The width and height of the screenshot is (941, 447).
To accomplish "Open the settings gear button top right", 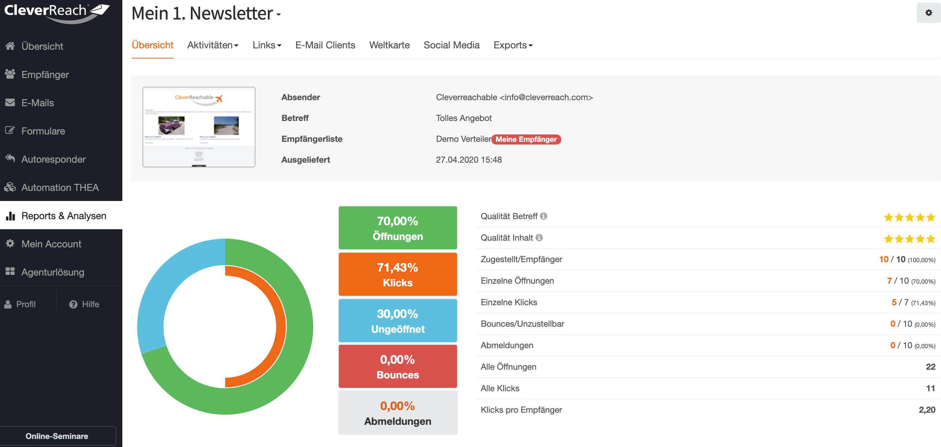I will click(928, 13).
